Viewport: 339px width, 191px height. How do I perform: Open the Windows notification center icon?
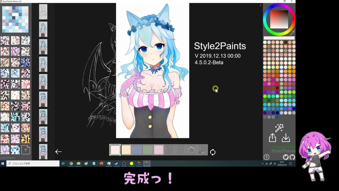pyautogui.click(x=291, y=163)
